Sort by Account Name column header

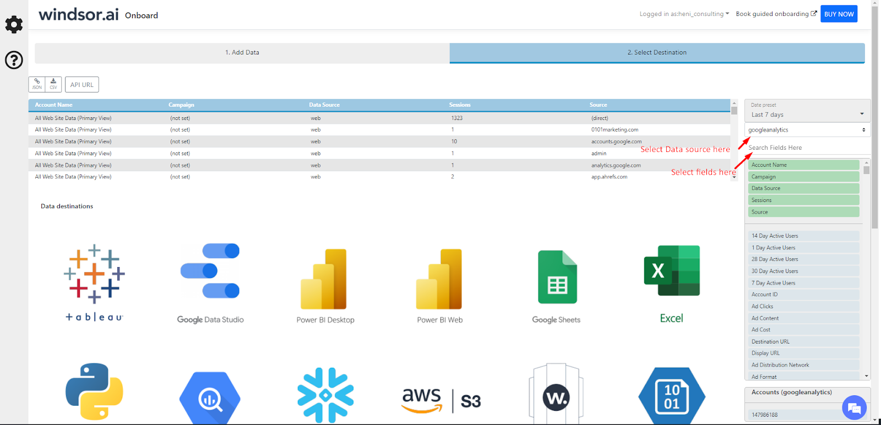click(x=54, y=105)
